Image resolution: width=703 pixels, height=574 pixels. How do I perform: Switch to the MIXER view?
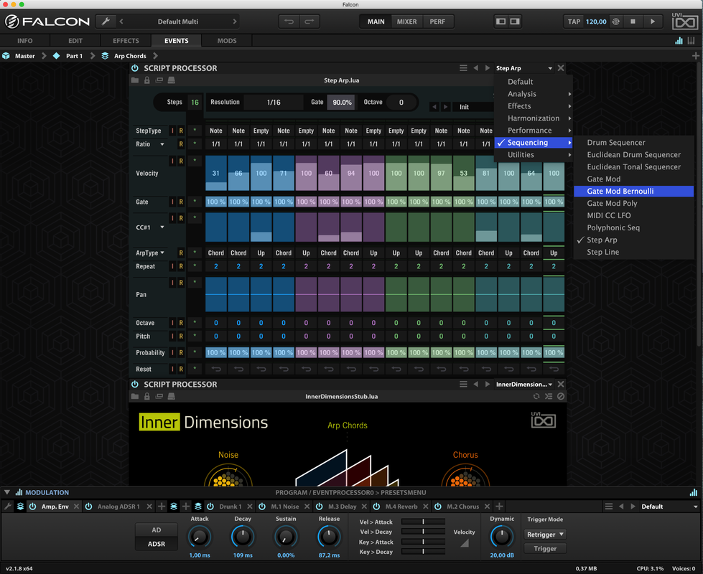pos(406,22)
